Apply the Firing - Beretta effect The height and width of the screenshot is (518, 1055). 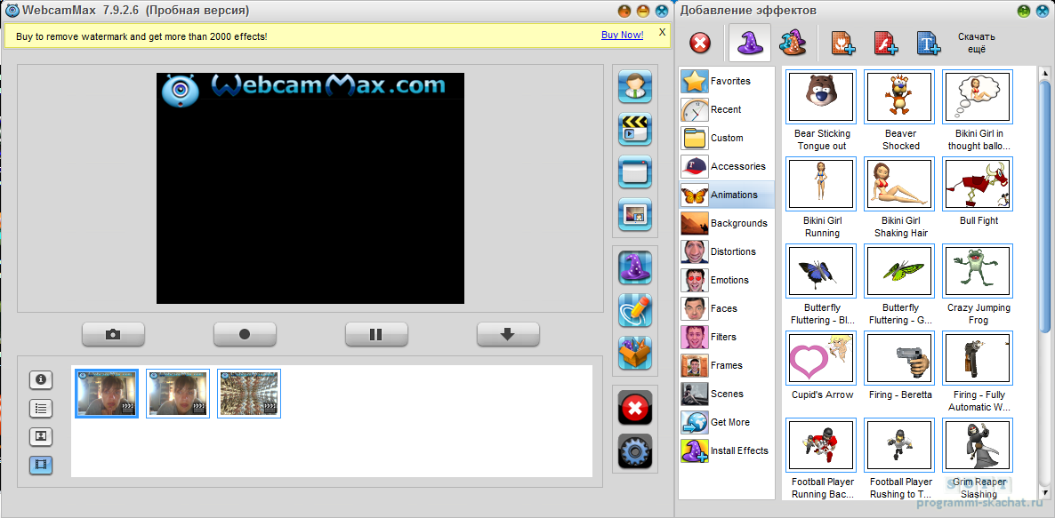(x=899, y=358)
